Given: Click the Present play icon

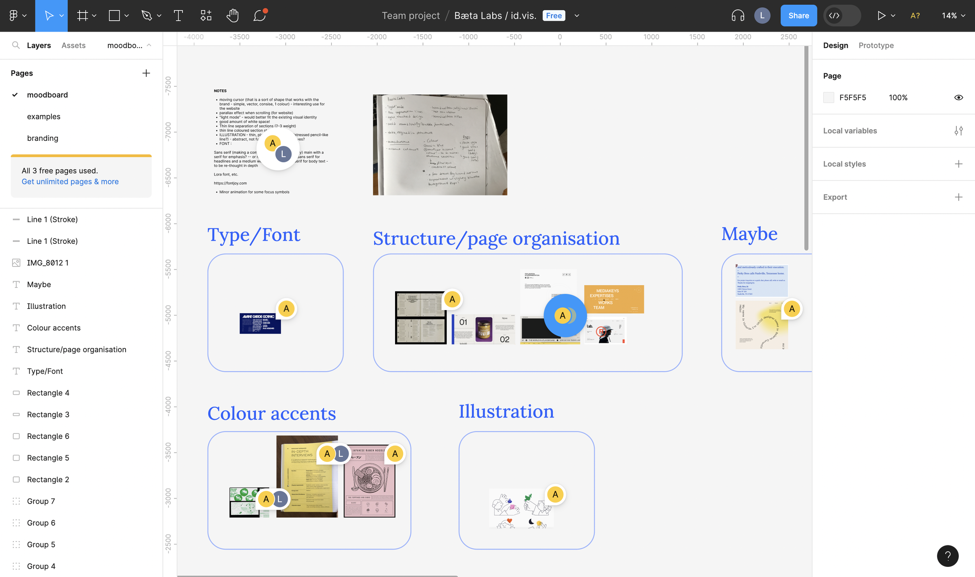Looking at the screenshot, I should click(x=881, y=16).
